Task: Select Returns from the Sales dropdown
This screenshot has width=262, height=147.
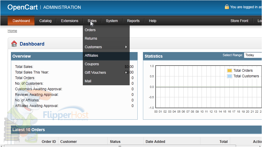Action: 106,39
